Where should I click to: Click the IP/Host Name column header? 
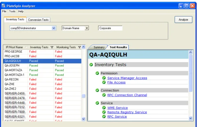pyautogui.click(x=16, y=47)
